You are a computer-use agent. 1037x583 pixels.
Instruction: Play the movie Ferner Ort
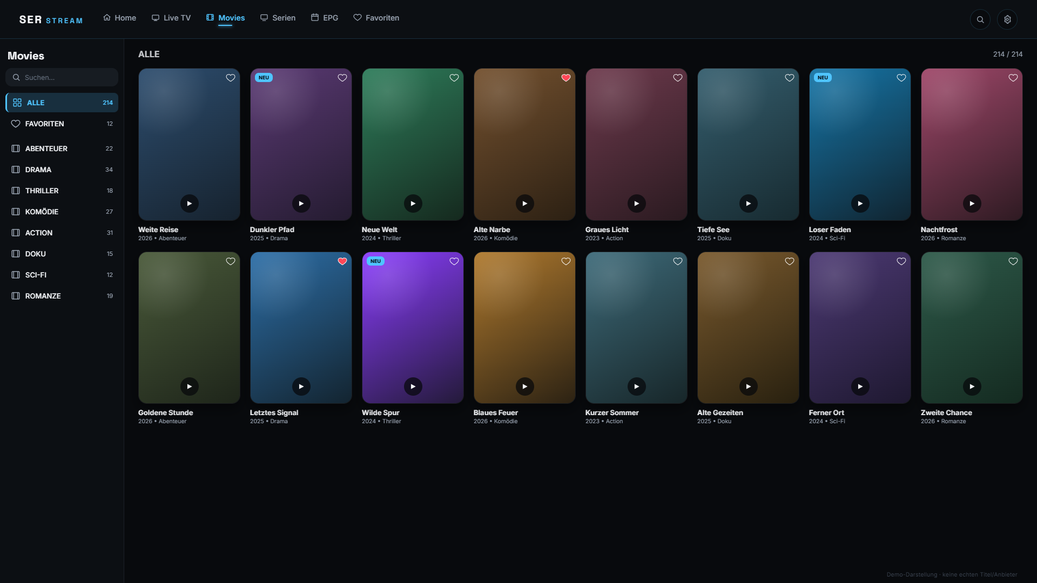860,387
